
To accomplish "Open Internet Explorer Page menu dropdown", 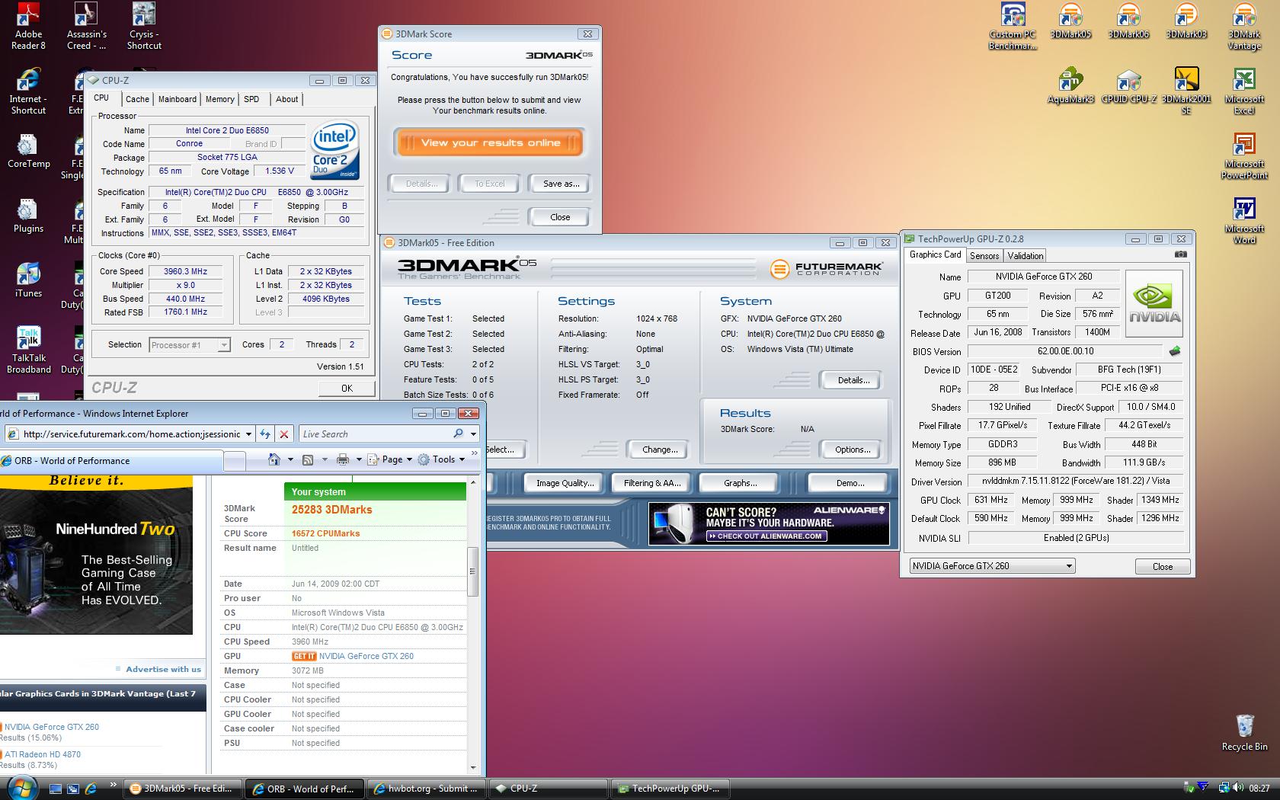I will point(390,459).
